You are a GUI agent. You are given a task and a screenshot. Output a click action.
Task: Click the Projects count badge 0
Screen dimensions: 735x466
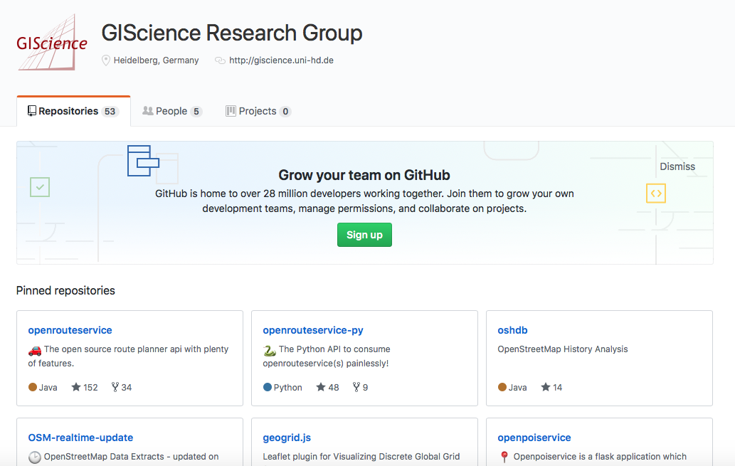tap(285, 112)
